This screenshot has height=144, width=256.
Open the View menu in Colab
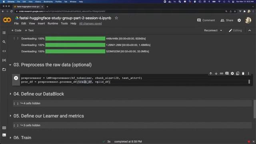32,24
